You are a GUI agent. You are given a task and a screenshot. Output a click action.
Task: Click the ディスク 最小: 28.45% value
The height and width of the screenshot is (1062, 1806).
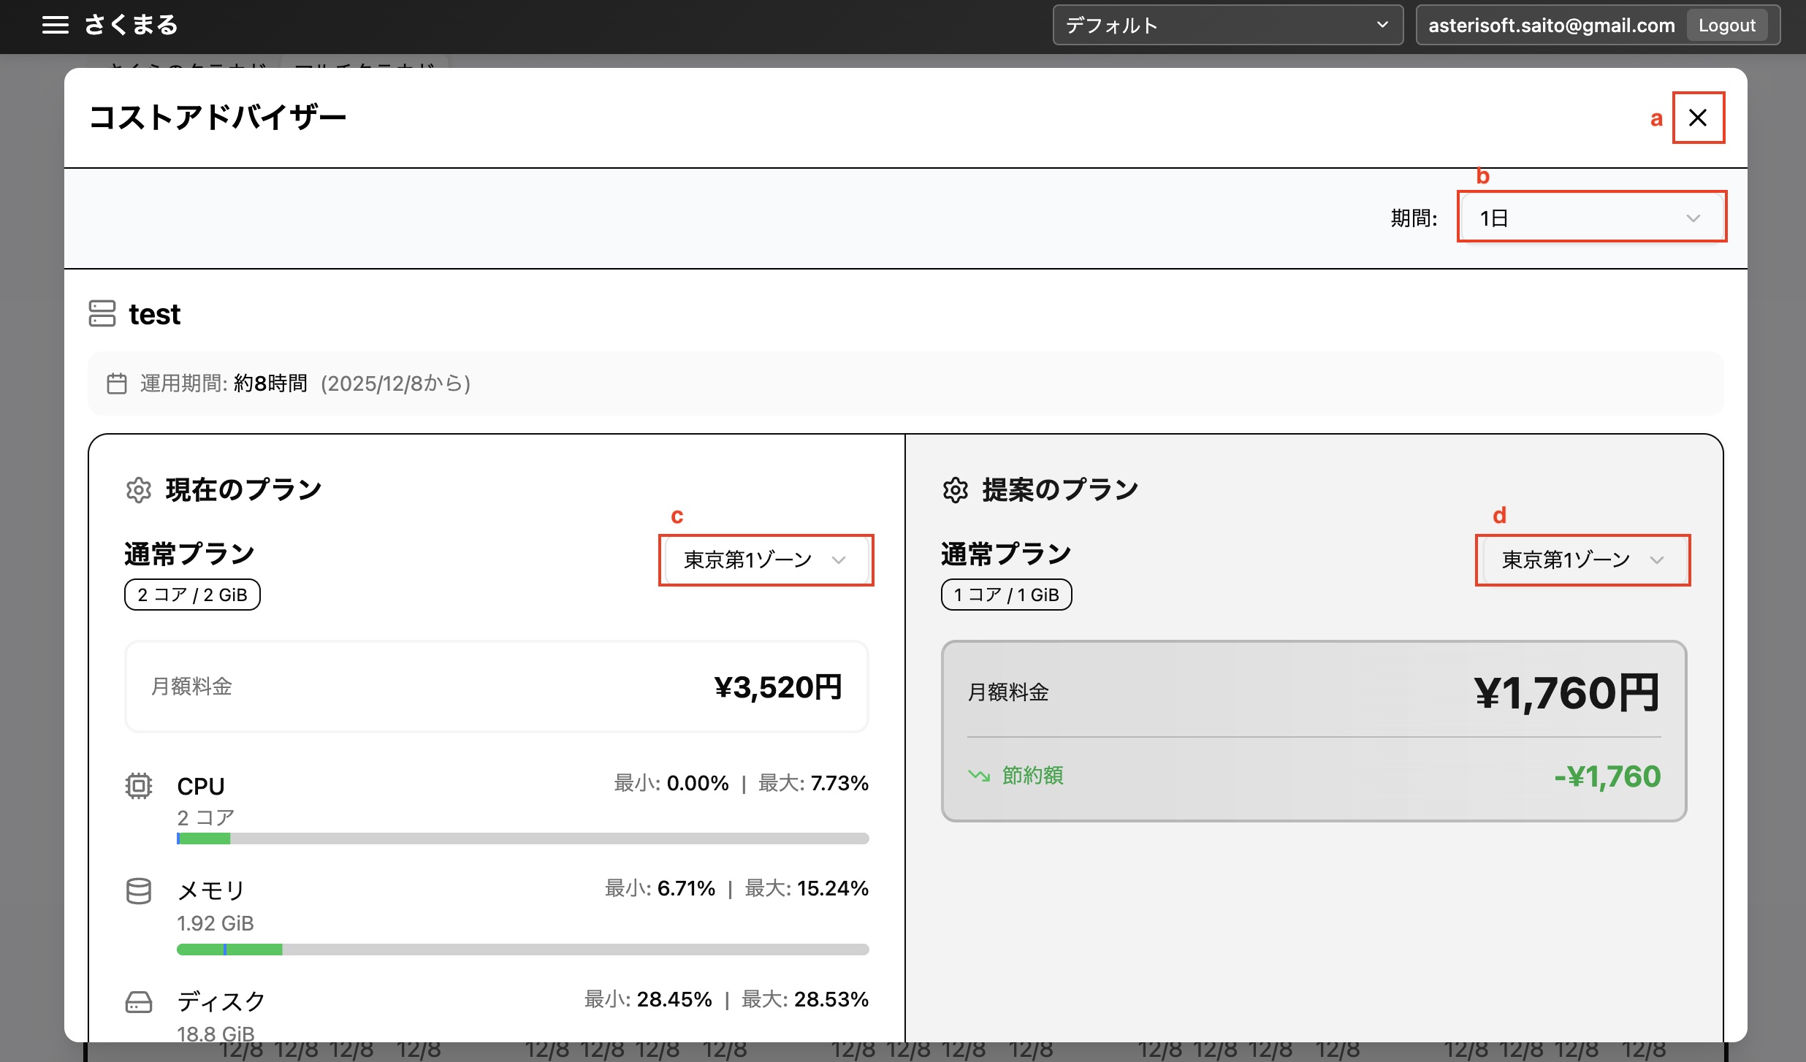(x=648, y=1000)
